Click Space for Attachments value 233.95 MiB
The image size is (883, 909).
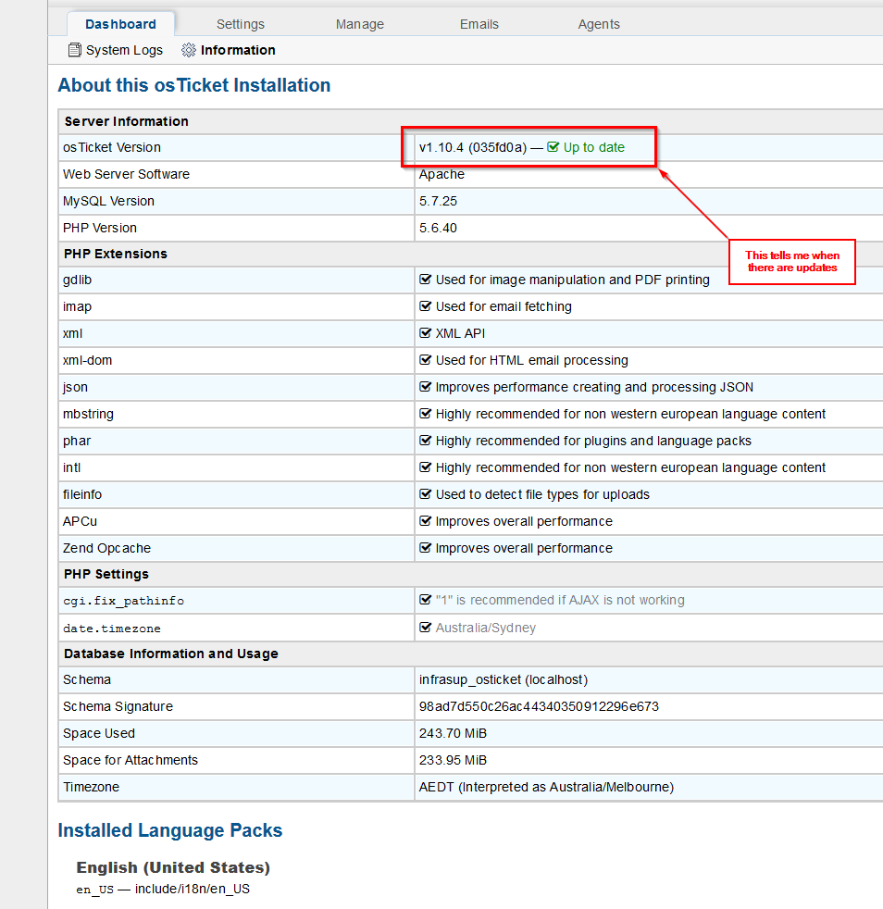pyautogui.click(x=453, y=760)
